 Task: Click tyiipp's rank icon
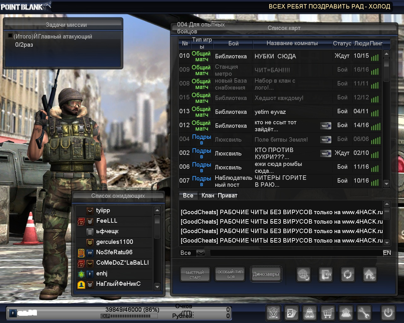(90, 211)
